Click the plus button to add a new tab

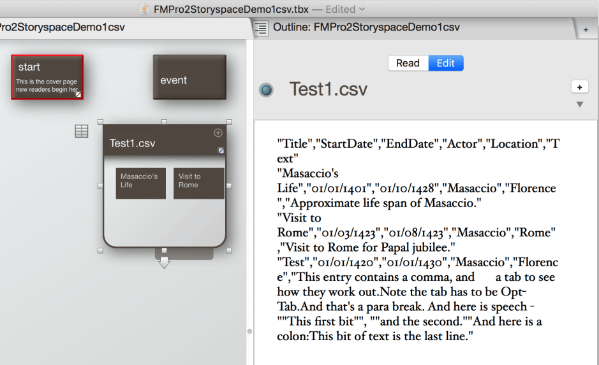tap(586, 29)
